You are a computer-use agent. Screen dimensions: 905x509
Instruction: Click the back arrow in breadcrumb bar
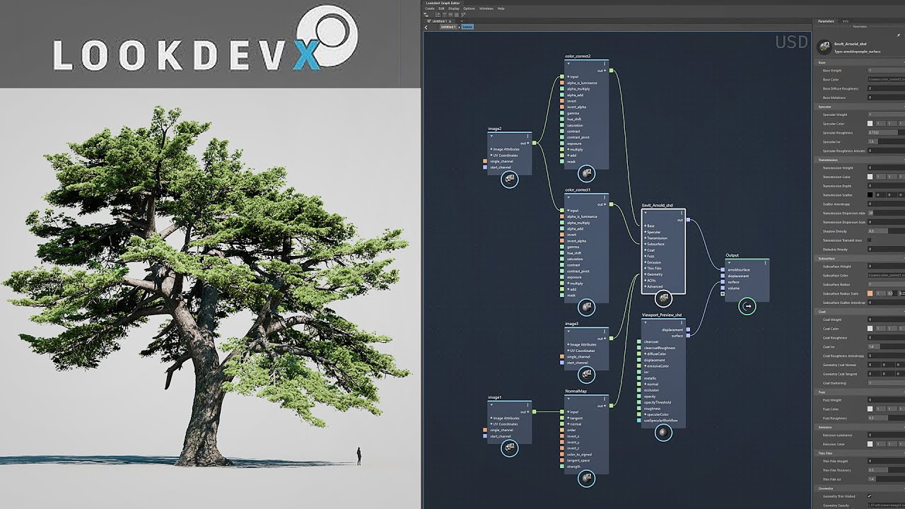[x=426, y=27]
